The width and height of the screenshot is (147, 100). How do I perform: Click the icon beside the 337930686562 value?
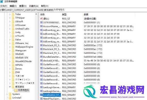pos(41,22)
